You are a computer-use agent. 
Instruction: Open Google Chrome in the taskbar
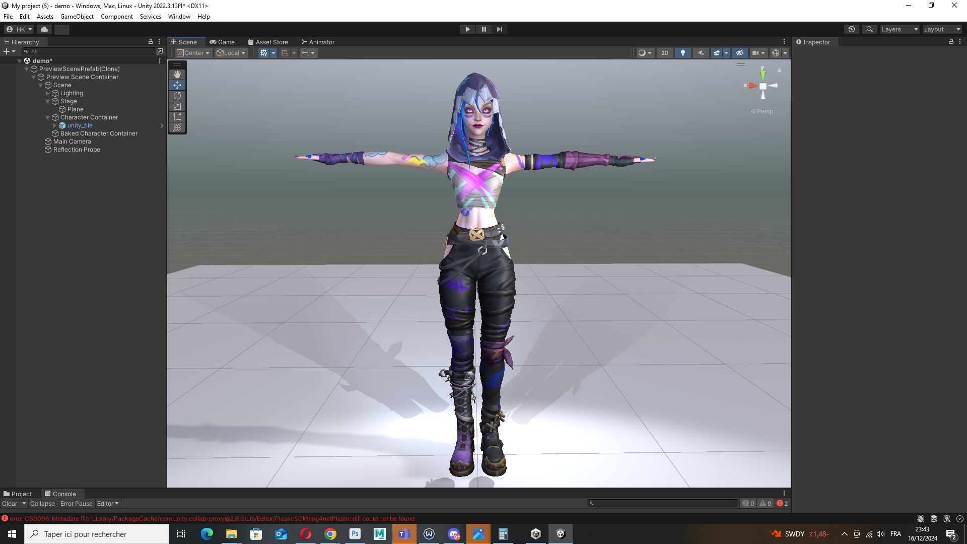click(x=330, y=534)
